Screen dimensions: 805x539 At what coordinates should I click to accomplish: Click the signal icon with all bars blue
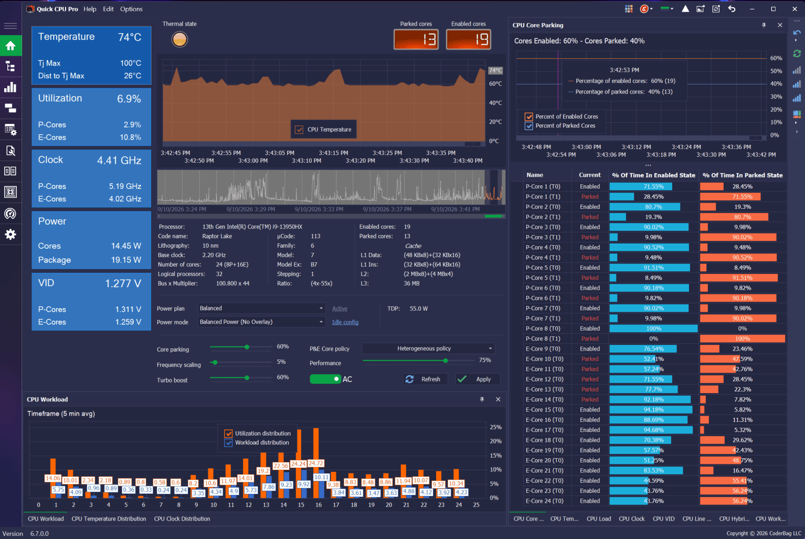[797, 98]
